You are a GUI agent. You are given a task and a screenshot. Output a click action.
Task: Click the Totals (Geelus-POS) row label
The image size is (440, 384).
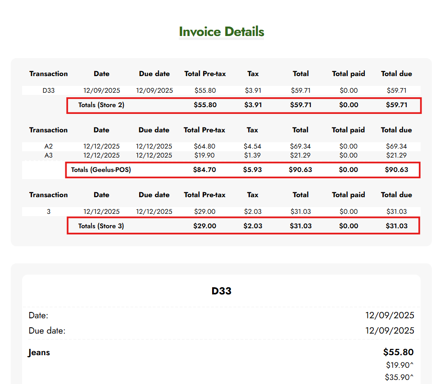tap(101, 170)
